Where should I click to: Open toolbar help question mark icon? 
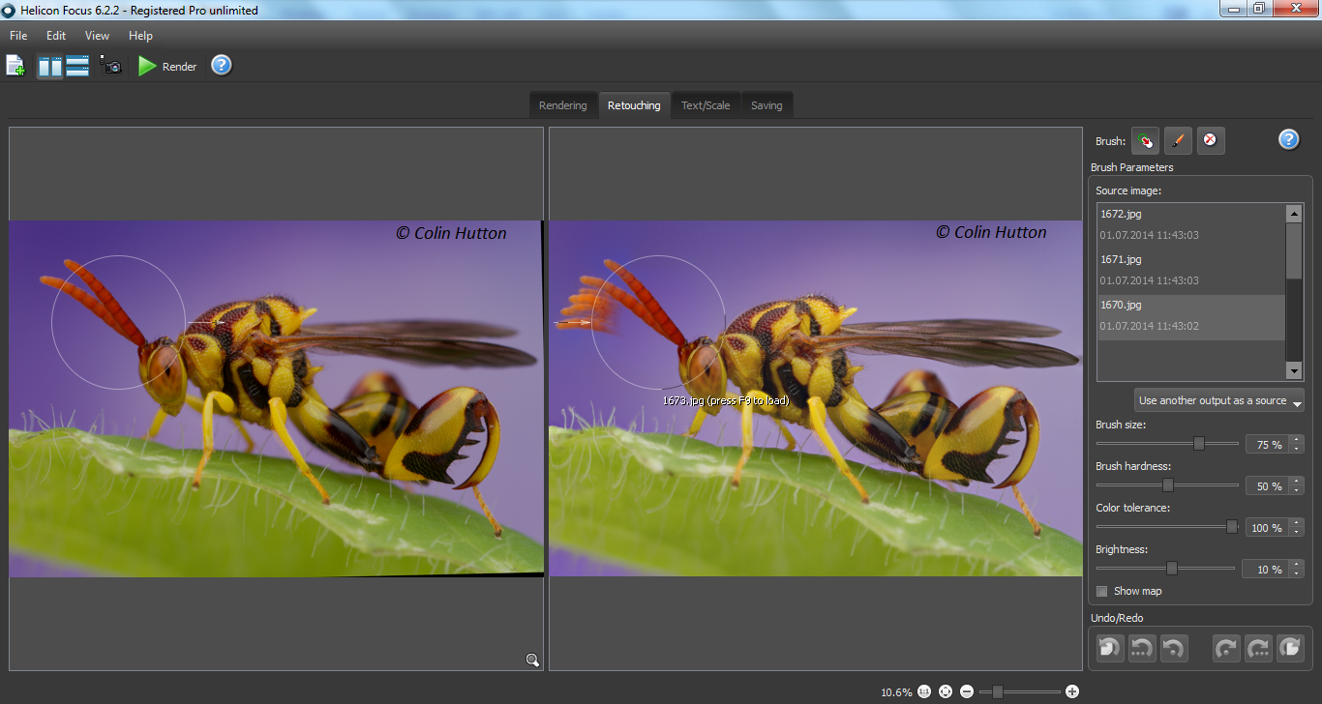[222, 66]
